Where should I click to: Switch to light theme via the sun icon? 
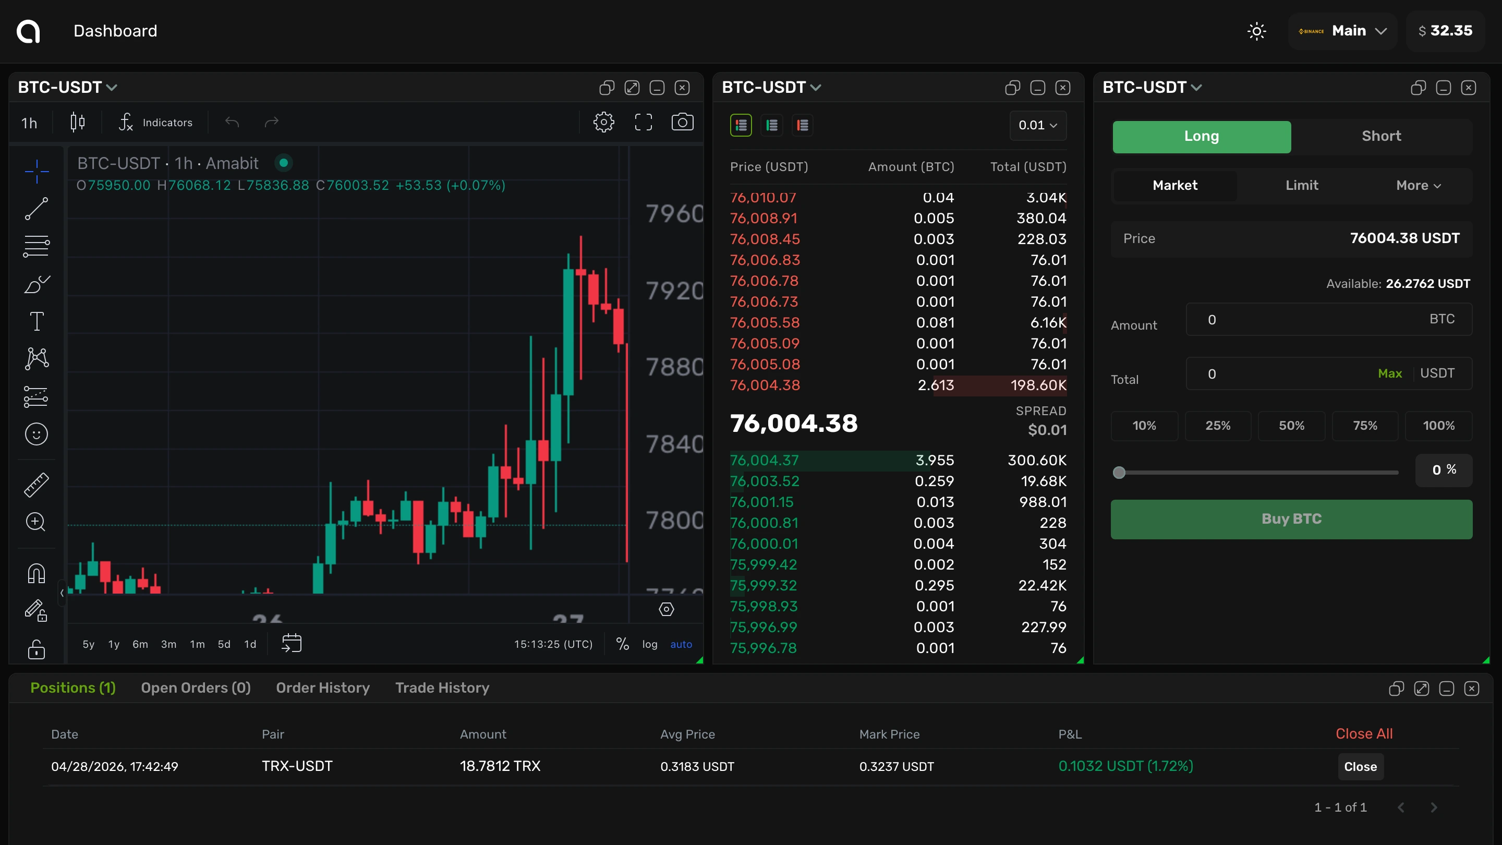1256,31
